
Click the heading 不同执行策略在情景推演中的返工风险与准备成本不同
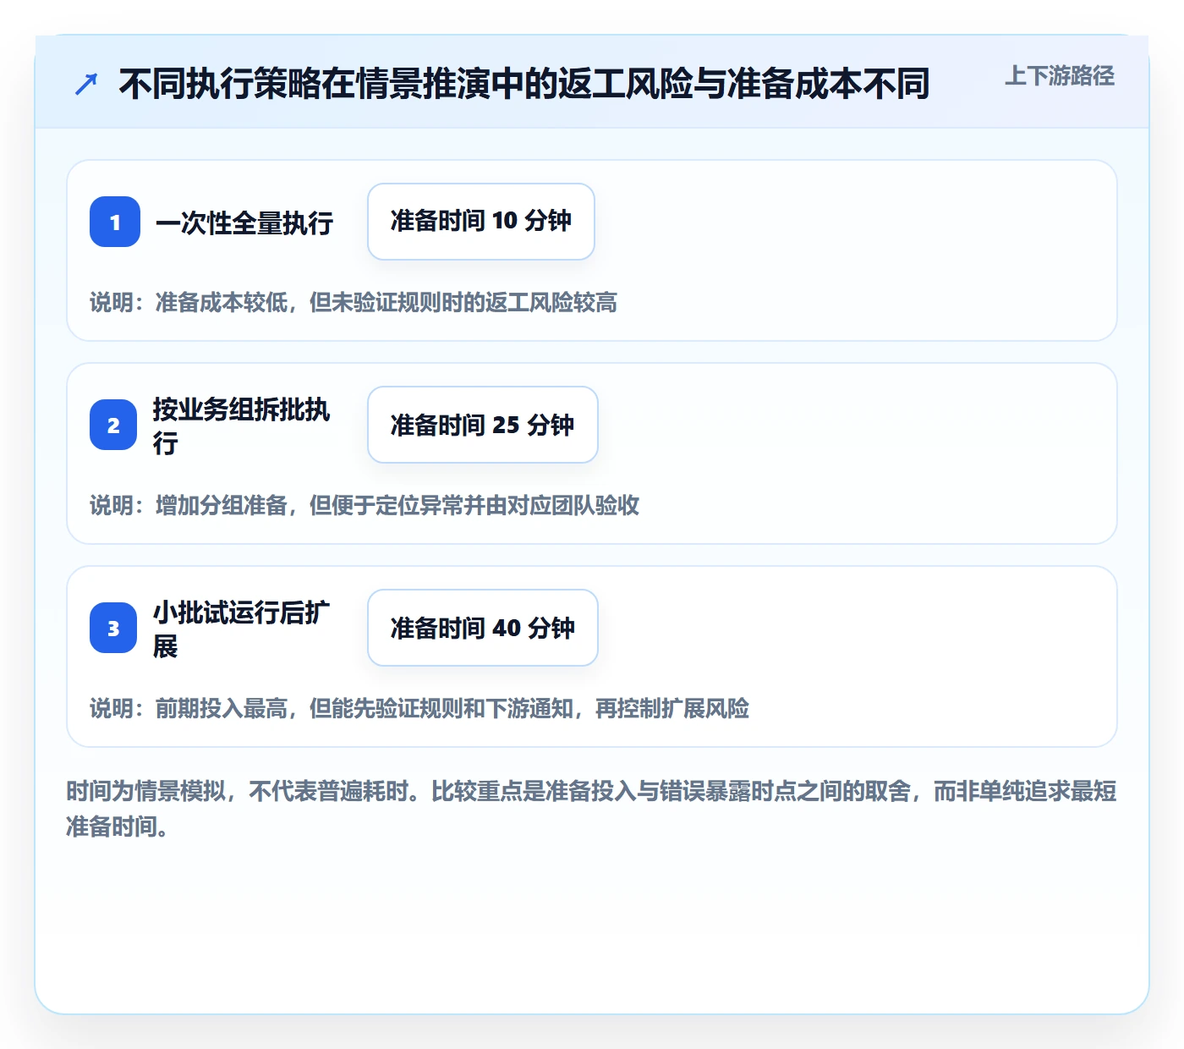[524, 84]
